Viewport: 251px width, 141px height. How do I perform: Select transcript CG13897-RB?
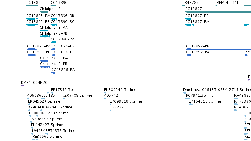[x=197, y=16]
